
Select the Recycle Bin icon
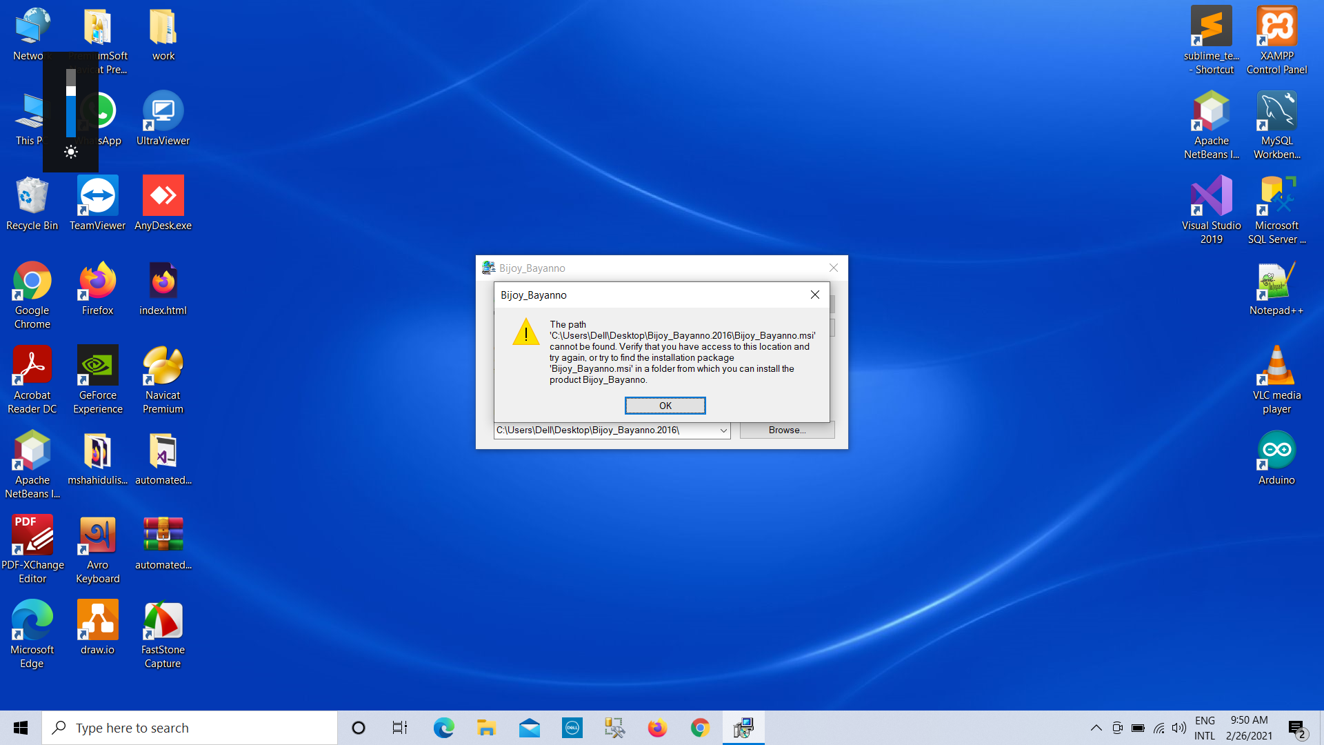32,203
